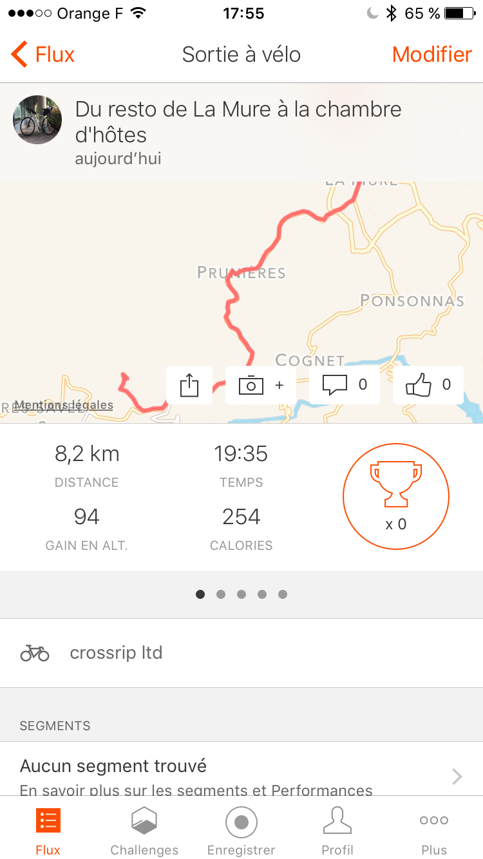483x859 pixels.
Task: Expand the Aucun segment trouvé chevron
Action: [x=457, y=777]
